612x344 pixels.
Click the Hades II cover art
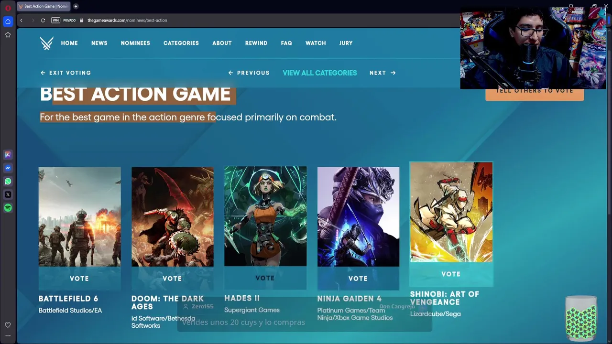coord(265,216)
